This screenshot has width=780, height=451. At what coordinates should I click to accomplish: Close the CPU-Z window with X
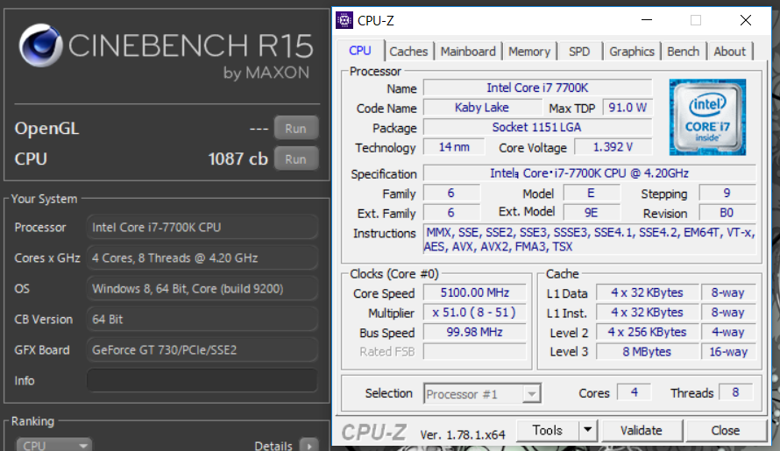tap(746, 20)
